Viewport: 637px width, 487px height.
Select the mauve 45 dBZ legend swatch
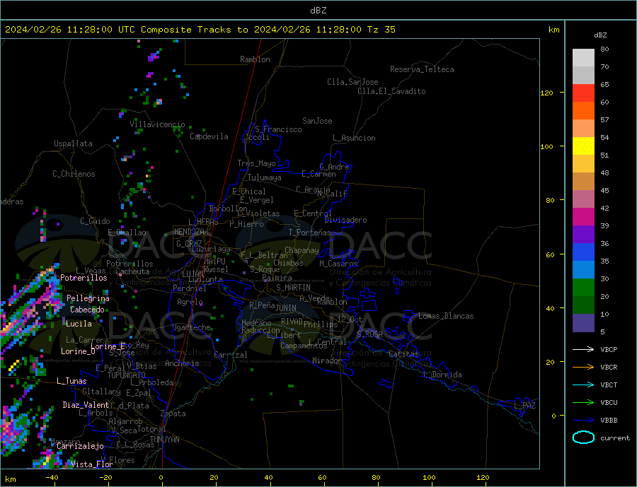point(583,199)
